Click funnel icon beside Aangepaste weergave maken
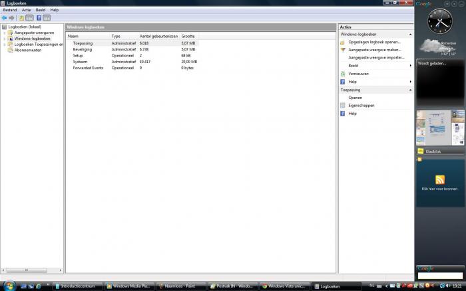 343,50
